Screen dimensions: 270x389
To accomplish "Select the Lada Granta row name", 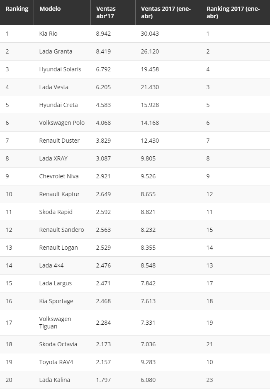I will [x=56, y=51].
